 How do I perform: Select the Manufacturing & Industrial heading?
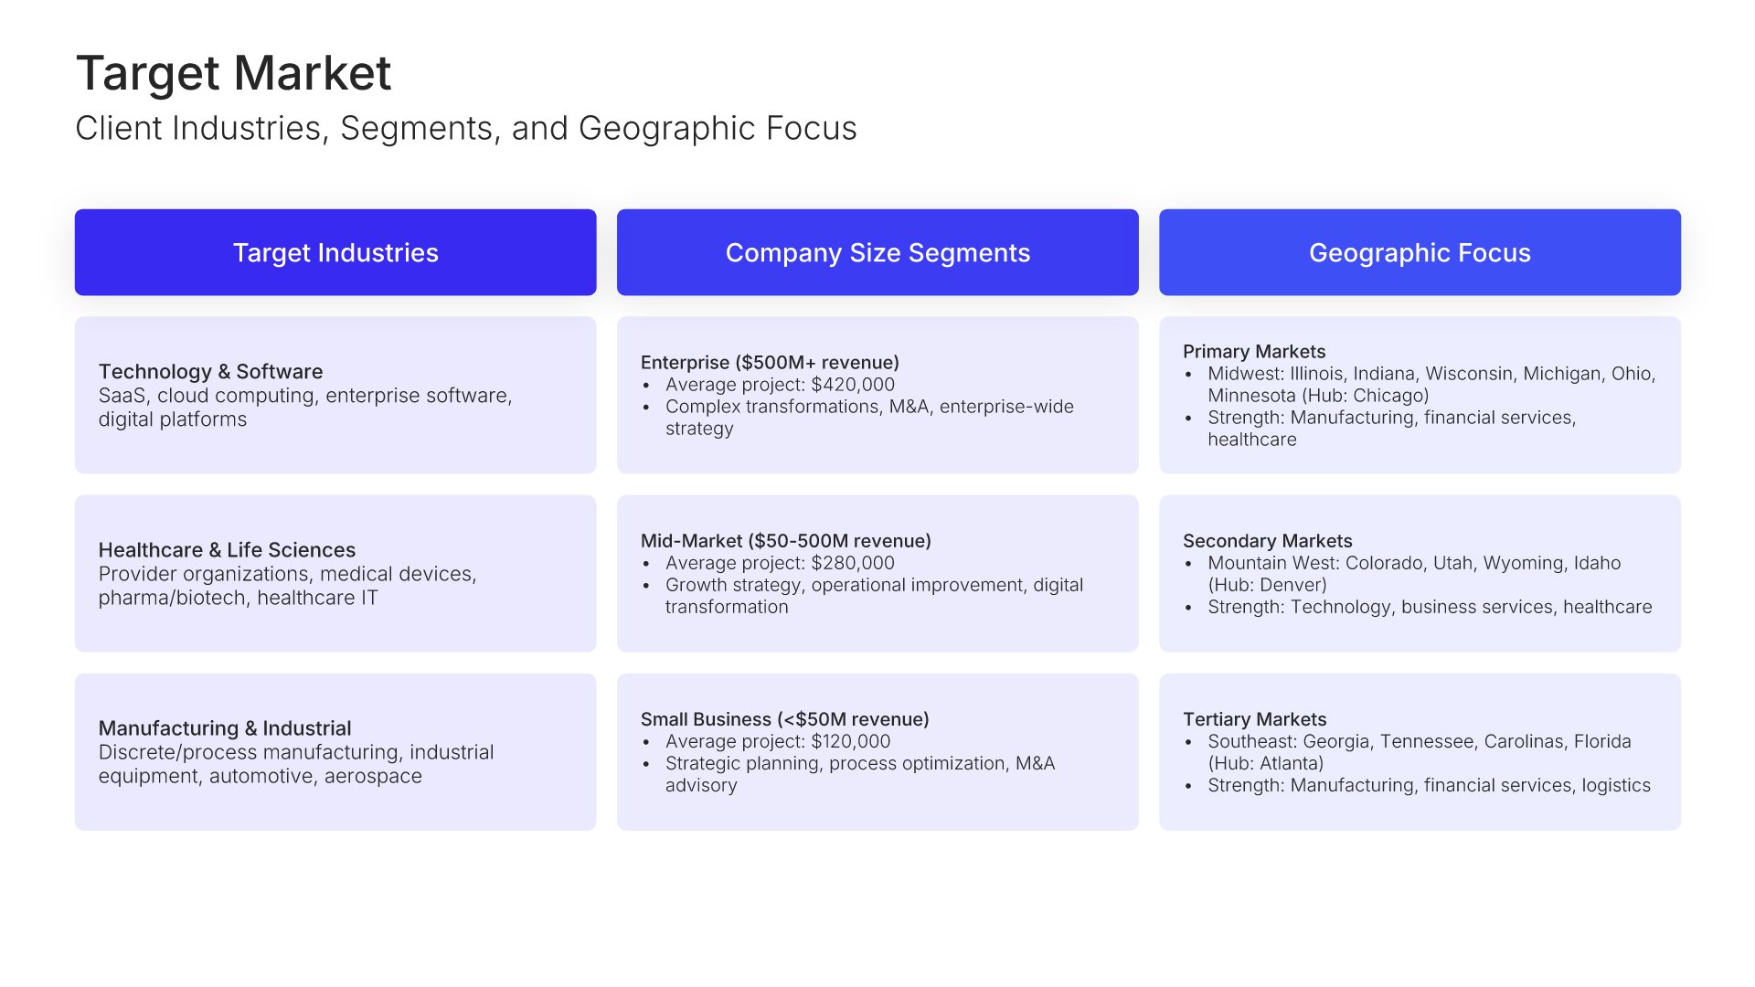click(225, 728)
